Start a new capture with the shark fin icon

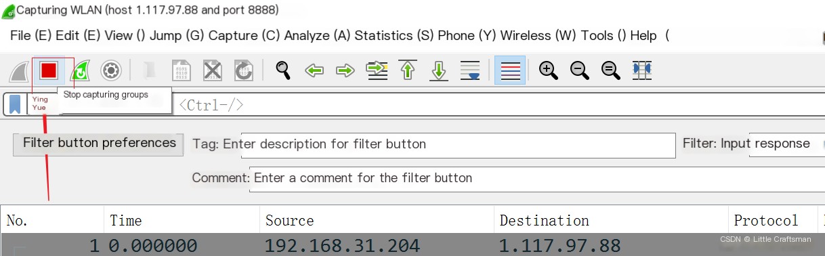[18, 70]
